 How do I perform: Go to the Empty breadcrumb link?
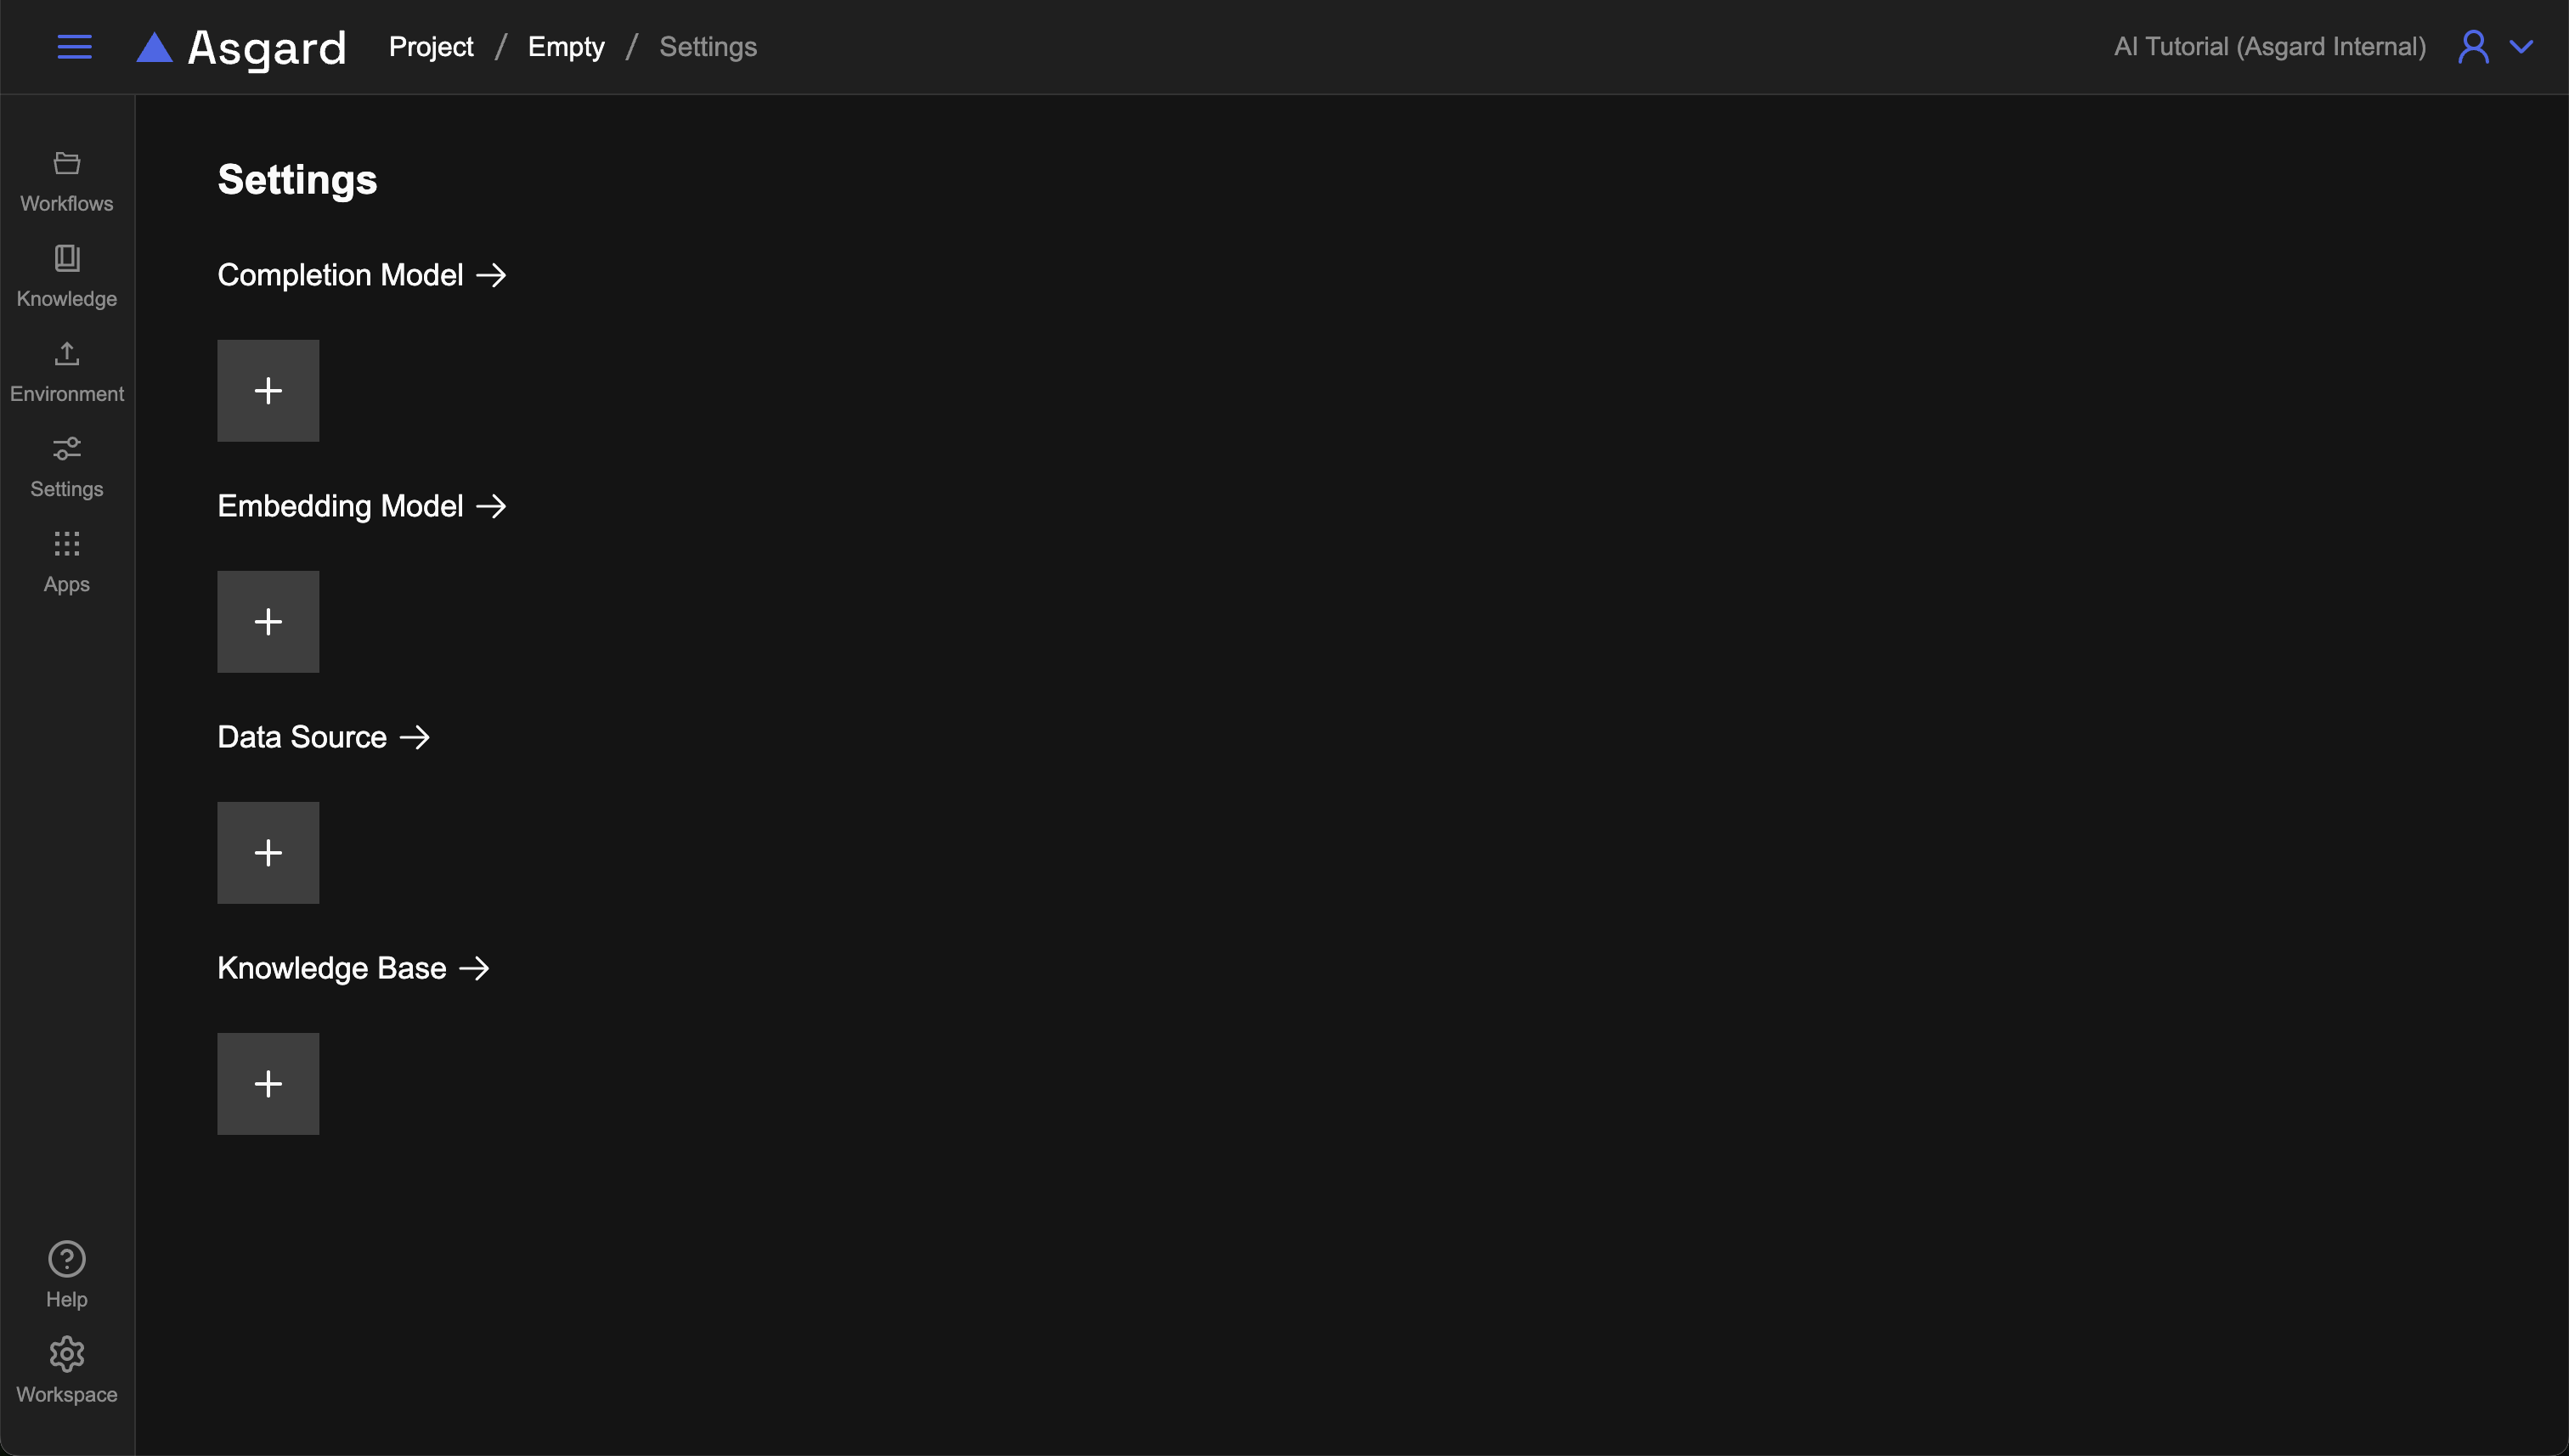[566, 47]
